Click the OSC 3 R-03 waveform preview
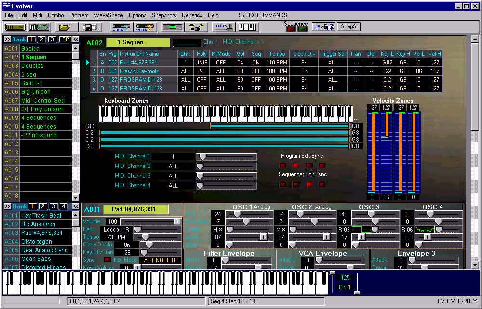Image resolution: width=482 pixels, height=309 pixels. coord(361,229)
